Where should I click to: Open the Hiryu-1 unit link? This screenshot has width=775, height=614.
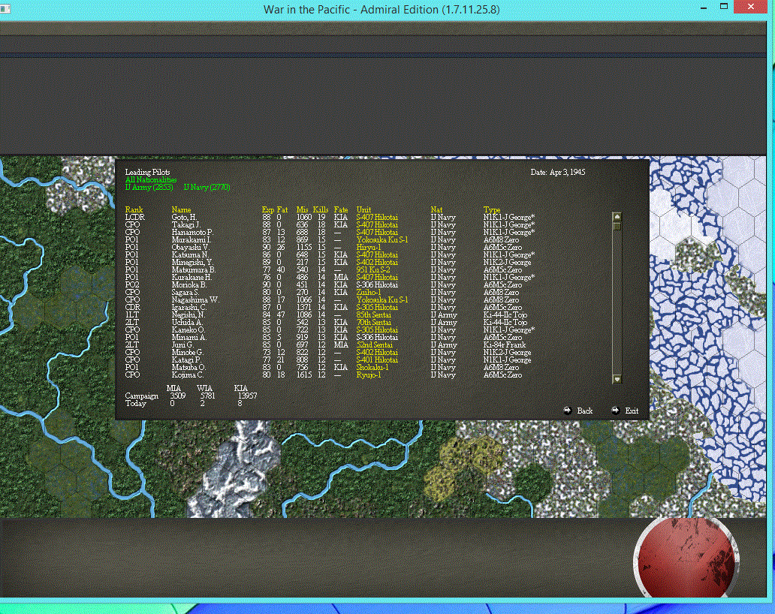(368, 248)
